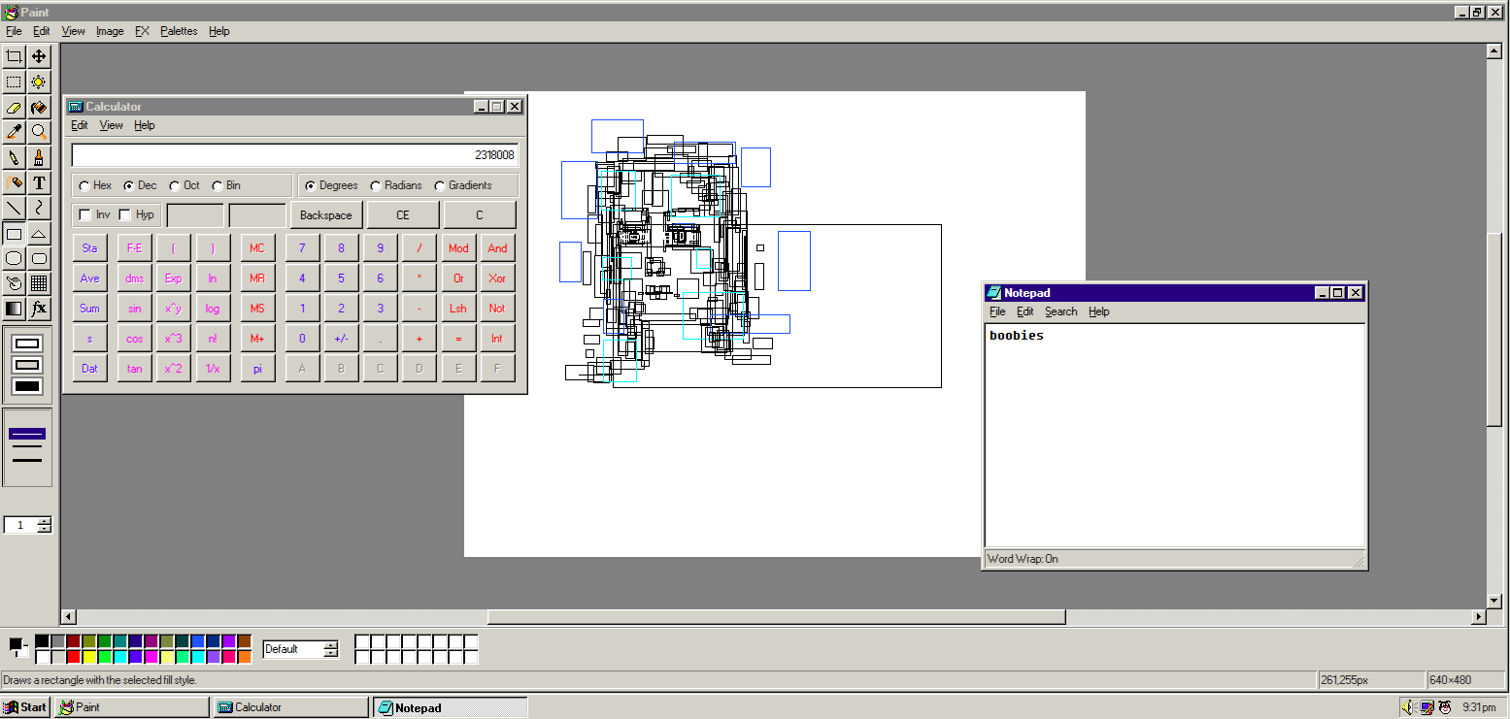Screen dimensions: 1510x719
Task: Click the Backspace button in Calculator
Action: tap(326, 215)
